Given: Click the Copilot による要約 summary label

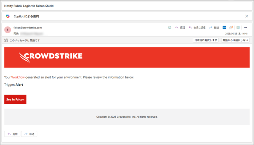Looking at the screenshot, I should pyautogui.click(x=26, y=16).
